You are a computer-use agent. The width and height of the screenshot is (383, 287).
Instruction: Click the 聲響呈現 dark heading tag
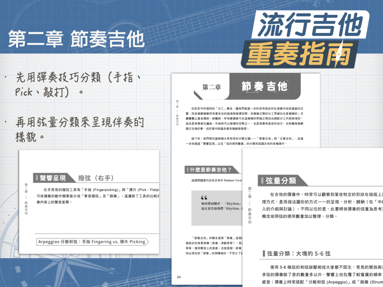[x=52, y=178]
